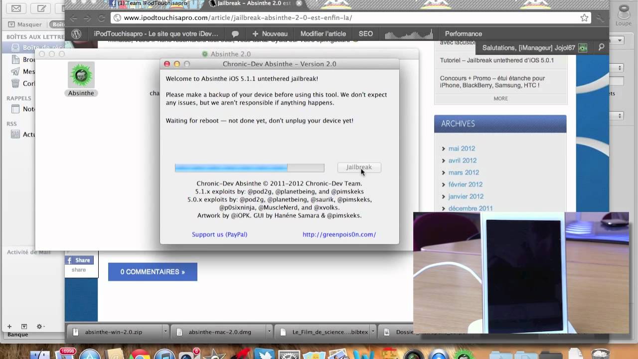This screenshot has width=638, height=359.
Task: Switch to the Team iPodTouchisapro Facebook tab
Action: pyautogui.click(x=152, y=3)
